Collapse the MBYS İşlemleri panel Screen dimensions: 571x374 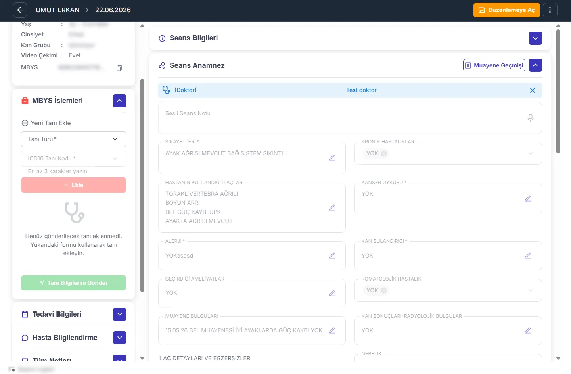click(x=119, y=101)
